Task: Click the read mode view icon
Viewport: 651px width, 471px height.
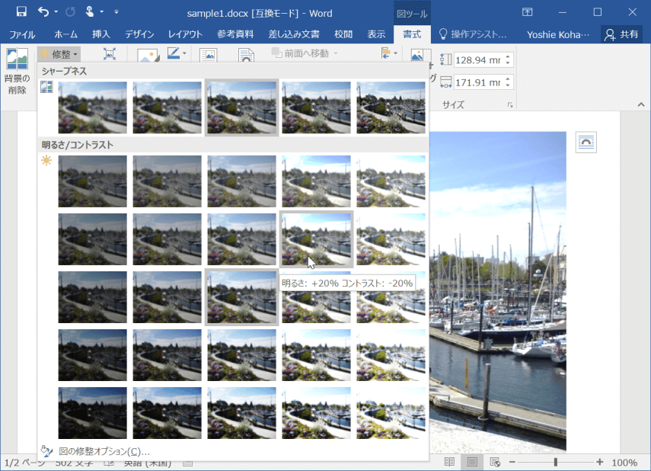Action: tap(449, 462)
